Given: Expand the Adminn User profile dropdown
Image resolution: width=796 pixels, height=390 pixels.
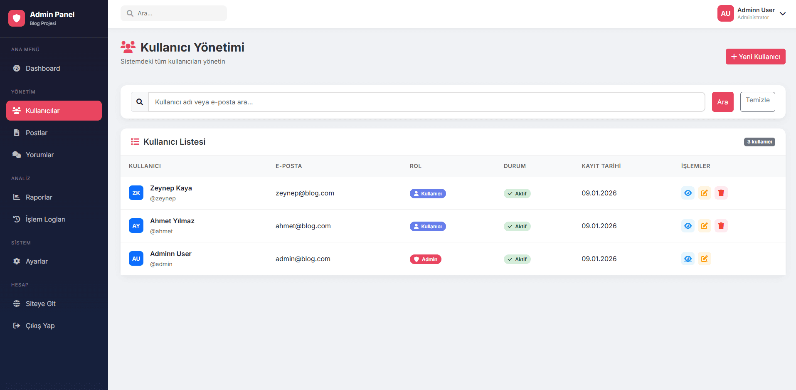Looking at the screenshot, I should pyautogui.click(x=783, y=13).
